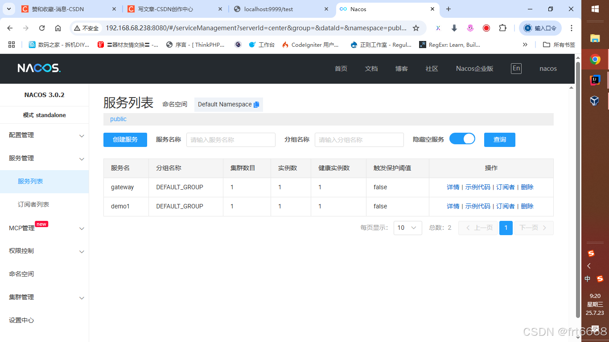Collapse 服务管理 menu
This screenshot has width=609, height=342.
click(x=45, y=159)
